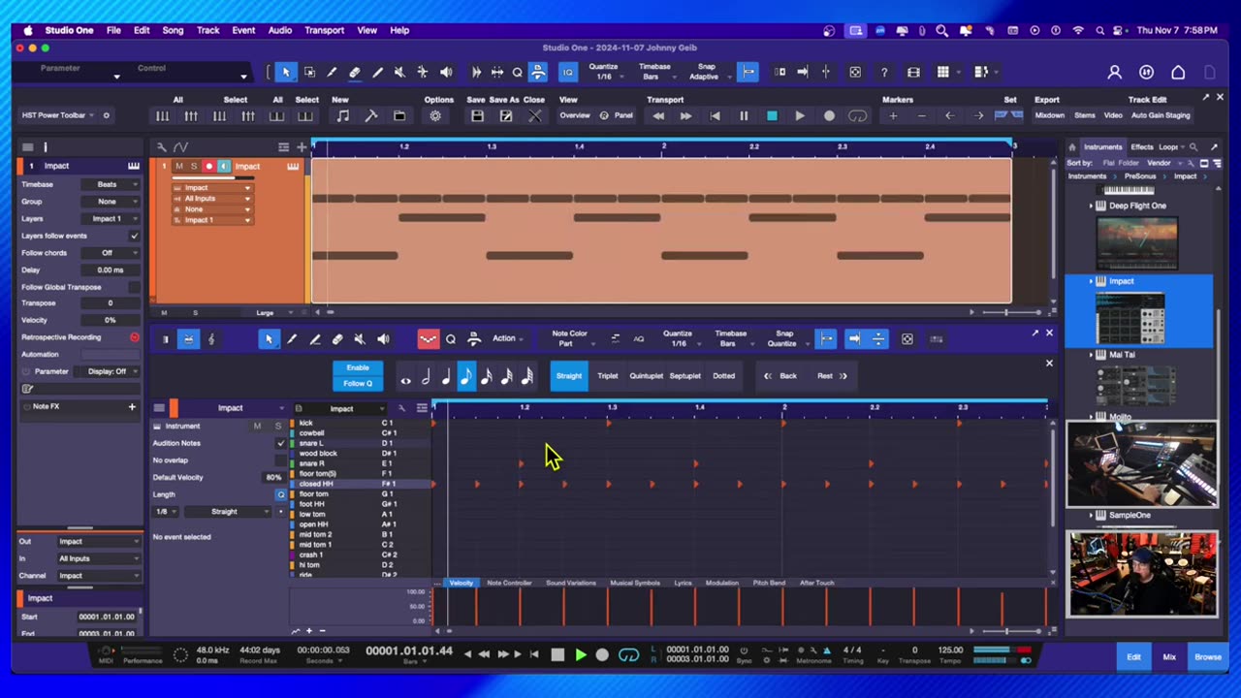This screenshot has width=1241, height=698.
Task: Click the Close X icon under Close
Action: click(534, 115)
